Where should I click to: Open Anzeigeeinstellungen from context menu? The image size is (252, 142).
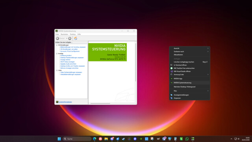click(x=190, y=95)
